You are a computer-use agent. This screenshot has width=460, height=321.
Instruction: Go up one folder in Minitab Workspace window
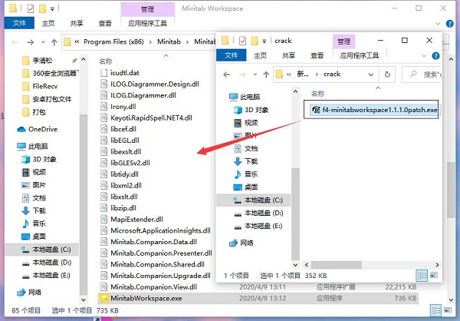coord(54,43)
